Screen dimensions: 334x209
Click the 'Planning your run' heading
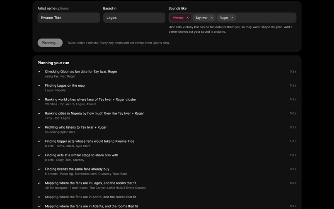(53, 63)
